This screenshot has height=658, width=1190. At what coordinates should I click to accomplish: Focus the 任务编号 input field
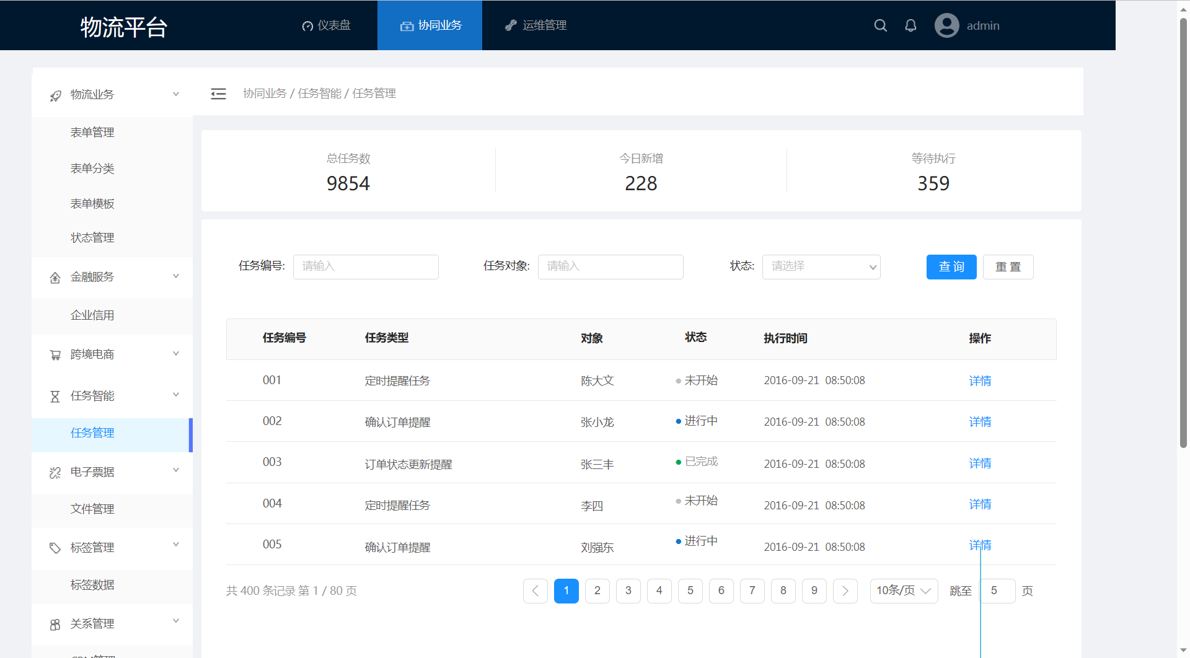366,267
